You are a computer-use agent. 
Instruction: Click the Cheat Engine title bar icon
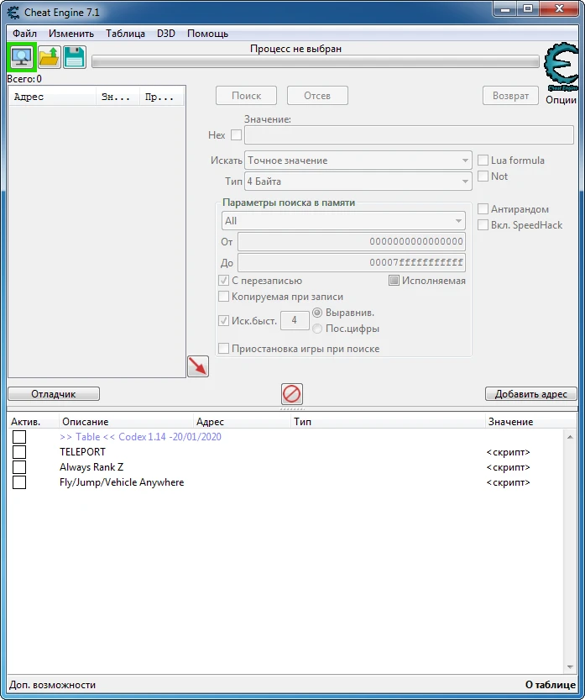coord(13,12)
